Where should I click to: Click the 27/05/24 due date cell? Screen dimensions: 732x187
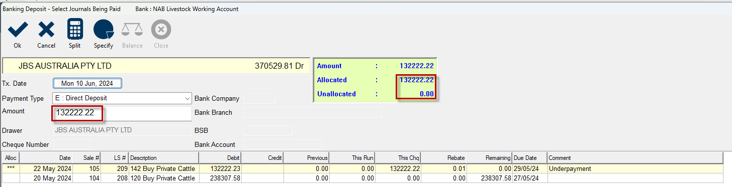pyautogui.click(x=529, y=178)
